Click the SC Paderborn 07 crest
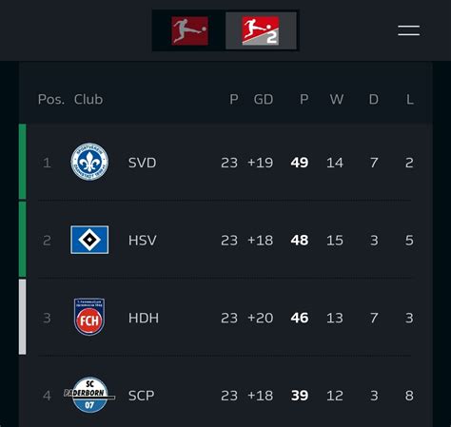This screenshot has width=451, height=427. coord(89,395)
